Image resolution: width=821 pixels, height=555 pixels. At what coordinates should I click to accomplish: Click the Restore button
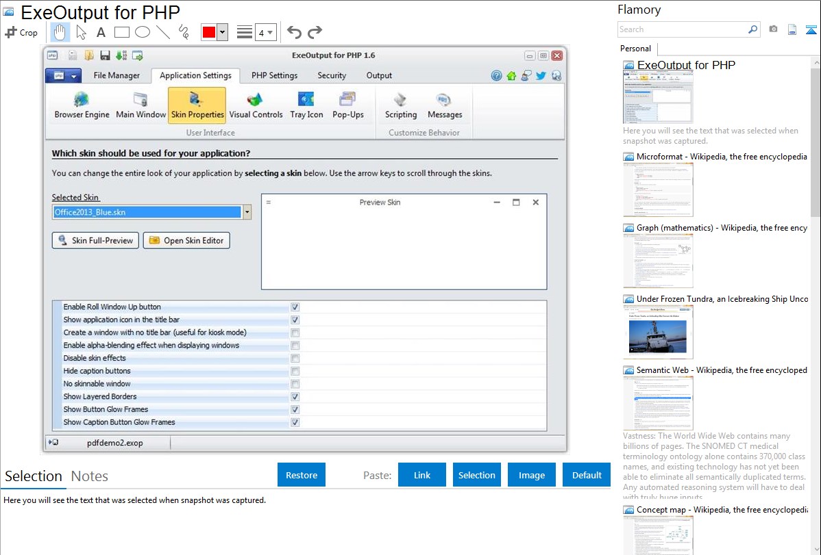302,475
